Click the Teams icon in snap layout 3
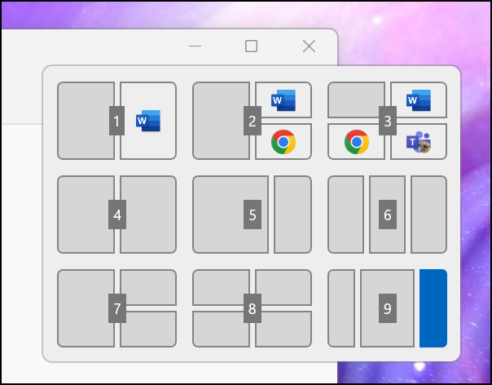Screen dimensions: 492x385 (x=419, y=142)
